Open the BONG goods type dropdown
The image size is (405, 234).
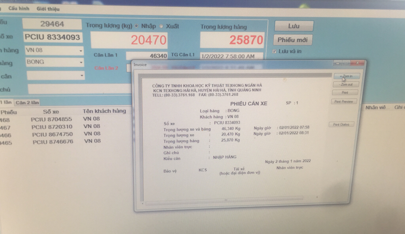pyautogui.click(x=81, y=63)
